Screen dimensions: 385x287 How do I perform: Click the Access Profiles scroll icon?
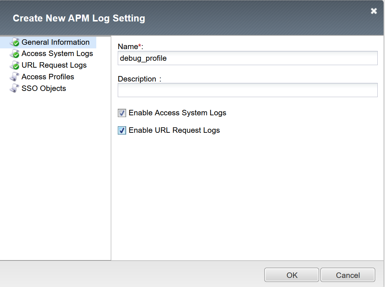coord(15,77)
